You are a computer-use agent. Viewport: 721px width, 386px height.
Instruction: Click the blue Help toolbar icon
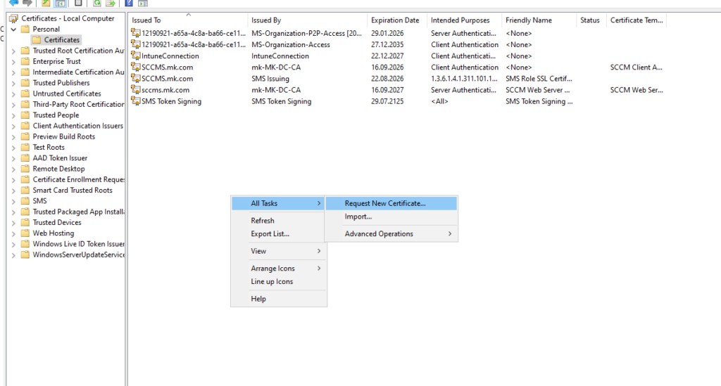pyautogui.click(x=129, y=3)
